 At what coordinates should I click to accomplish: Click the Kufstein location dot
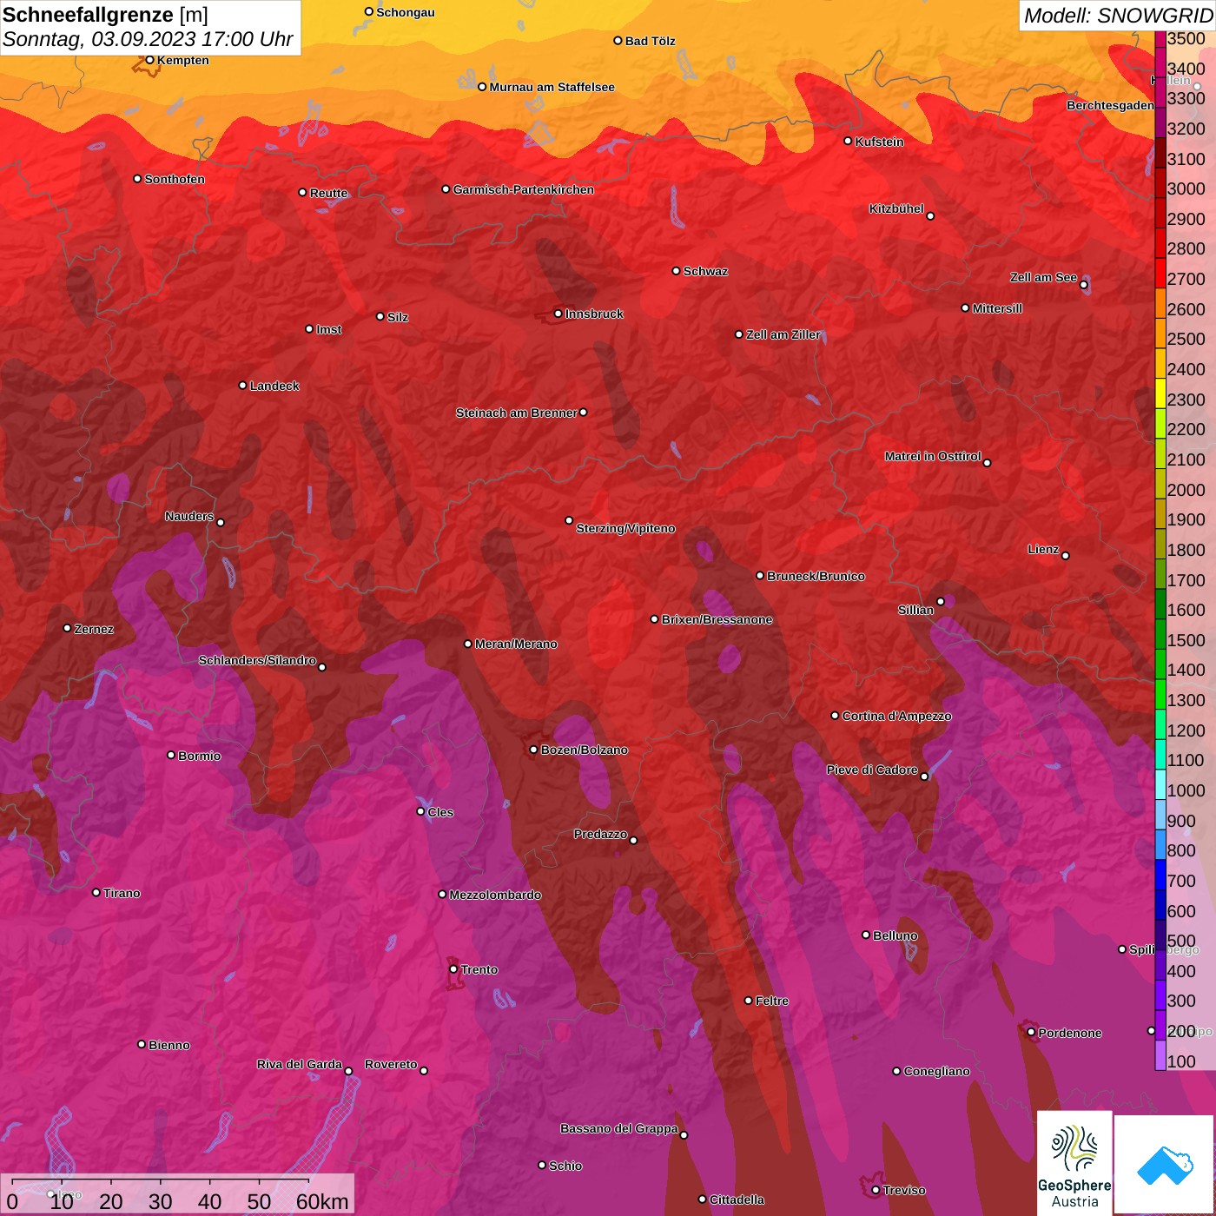tap(848, 141)
